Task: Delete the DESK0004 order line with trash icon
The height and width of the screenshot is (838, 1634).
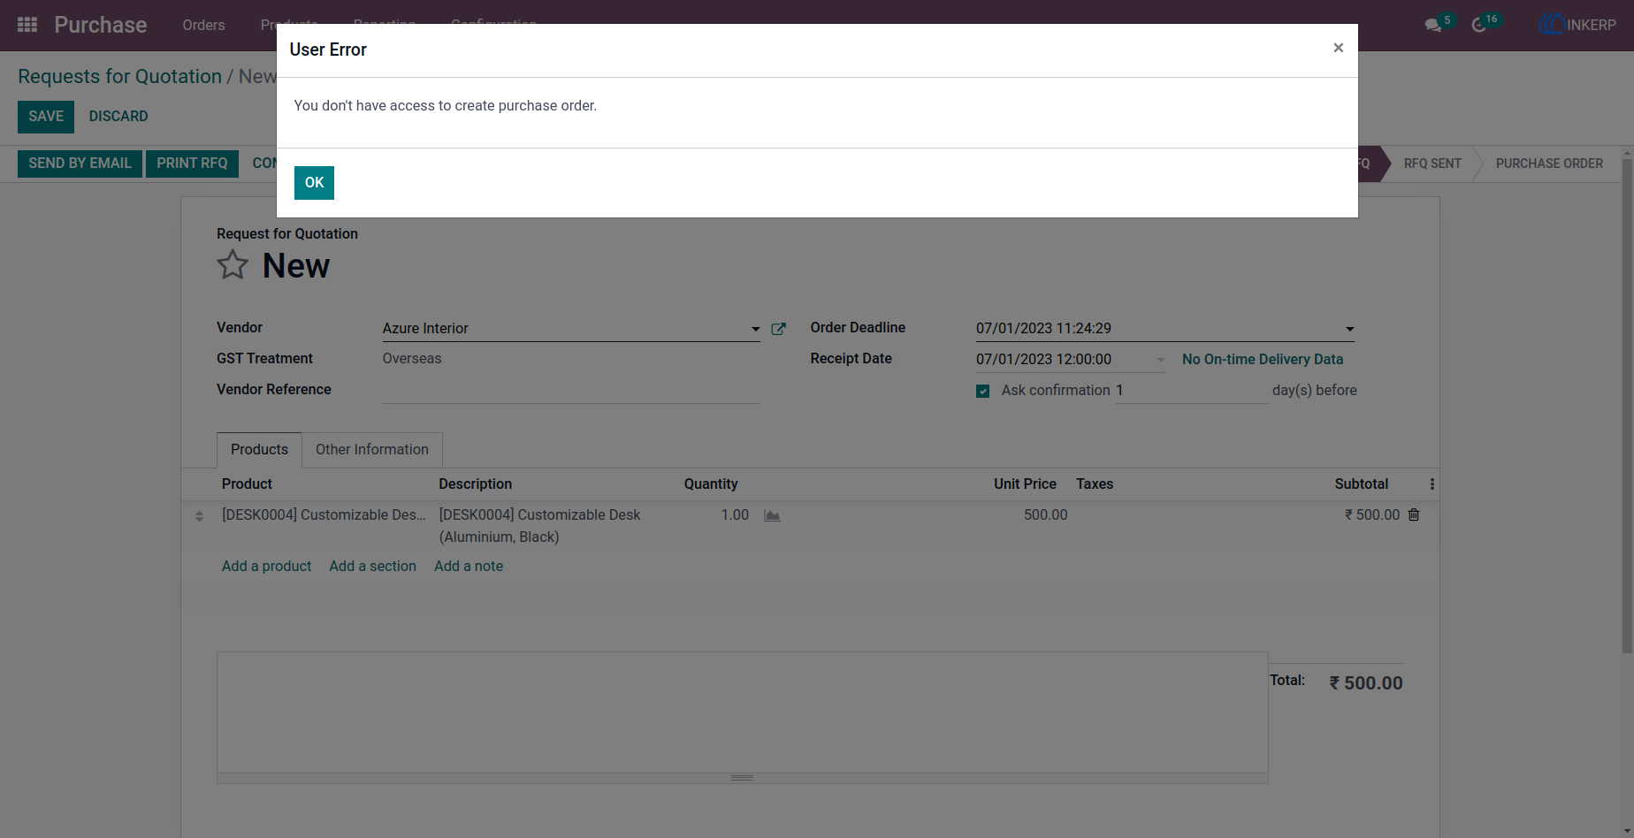Action: [1414, 514]
